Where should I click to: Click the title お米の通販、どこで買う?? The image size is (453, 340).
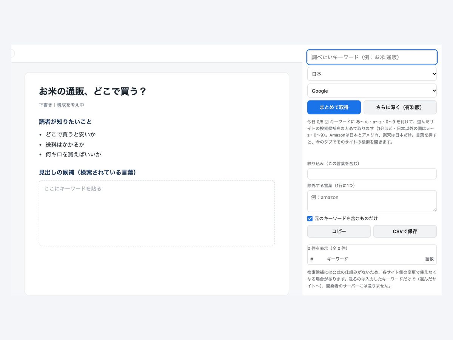point(92,91)
